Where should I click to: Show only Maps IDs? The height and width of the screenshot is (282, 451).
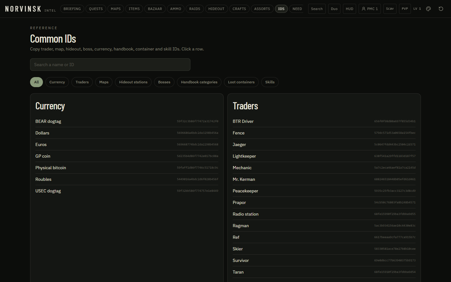(104, 82)
